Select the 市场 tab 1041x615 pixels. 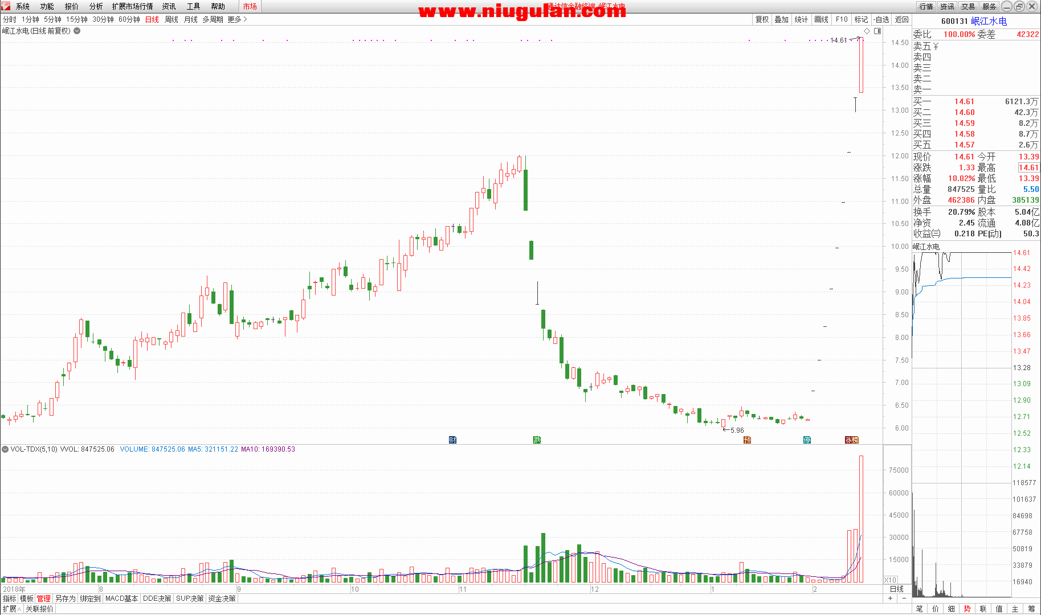click(x=250, y=6)
